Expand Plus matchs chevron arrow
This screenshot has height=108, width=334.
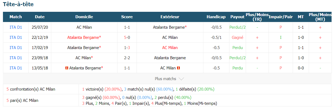[181, 79]
